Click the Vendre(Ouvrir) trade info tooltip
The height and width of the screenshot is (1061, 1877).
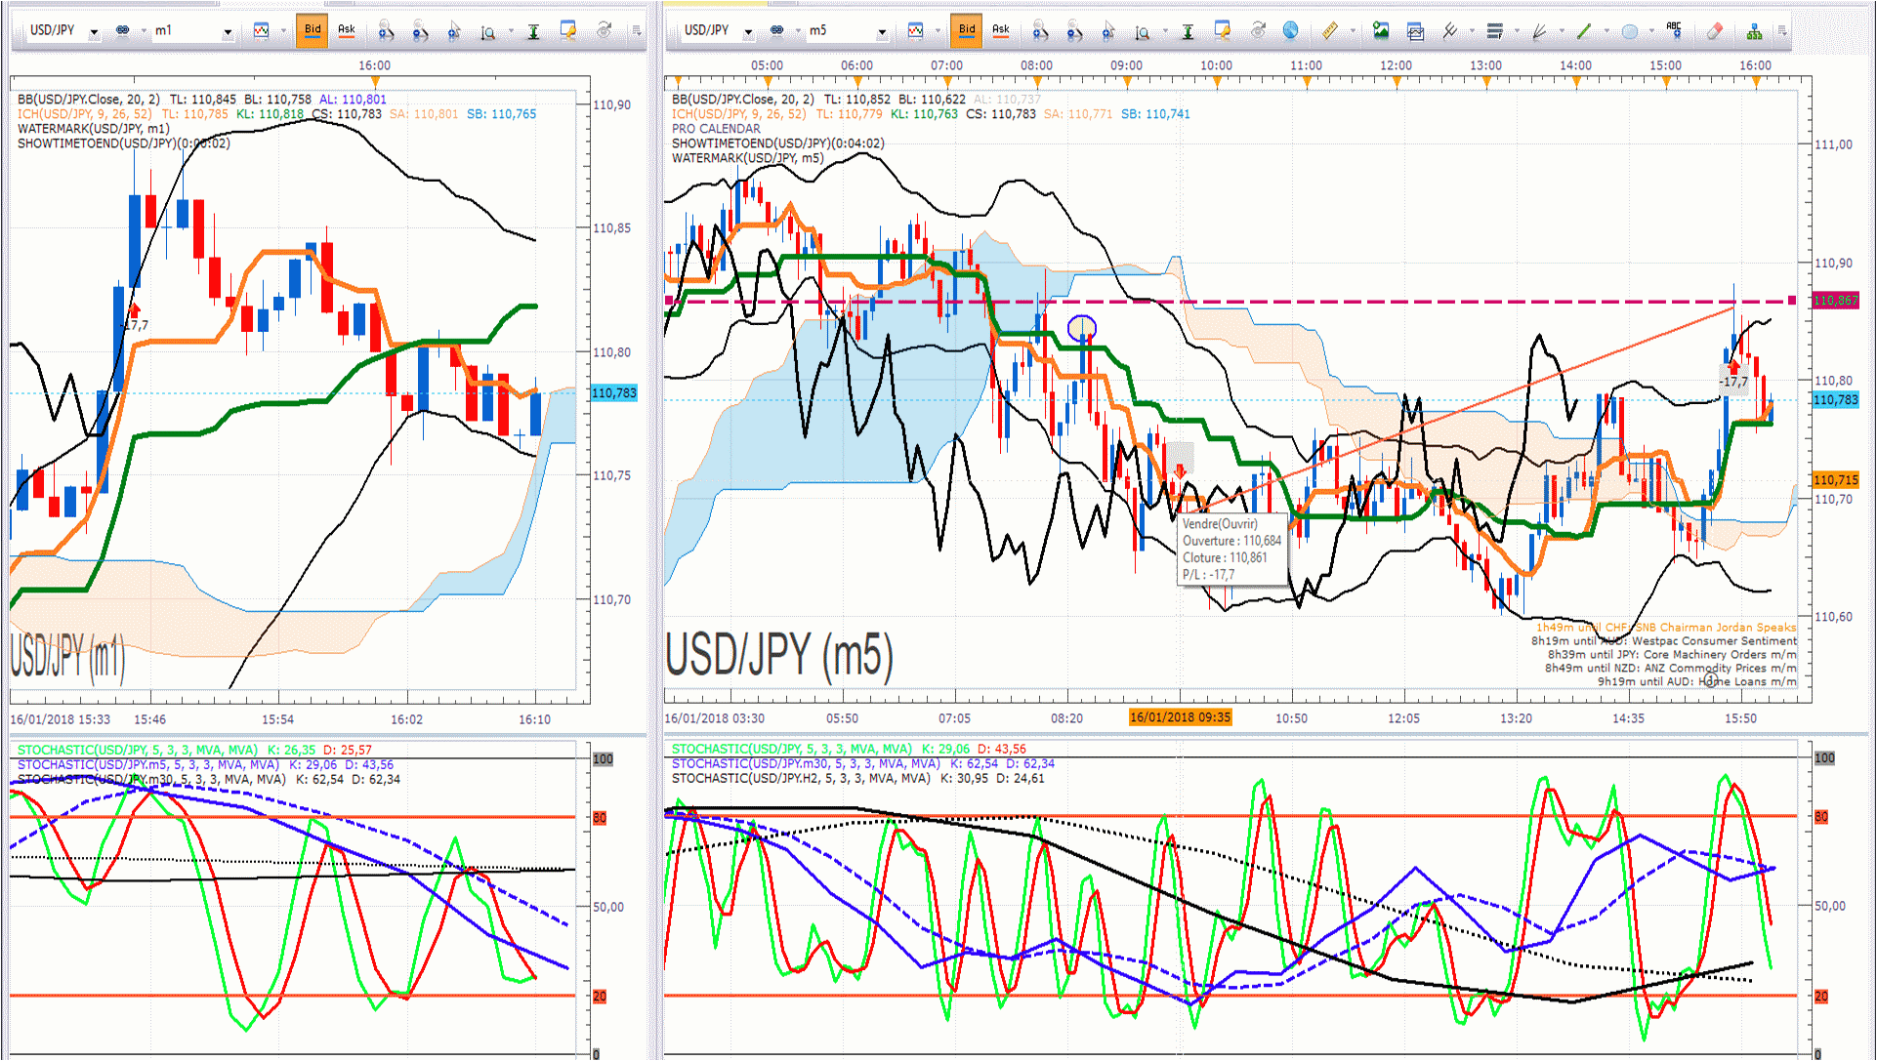[x=1232, y=550]
